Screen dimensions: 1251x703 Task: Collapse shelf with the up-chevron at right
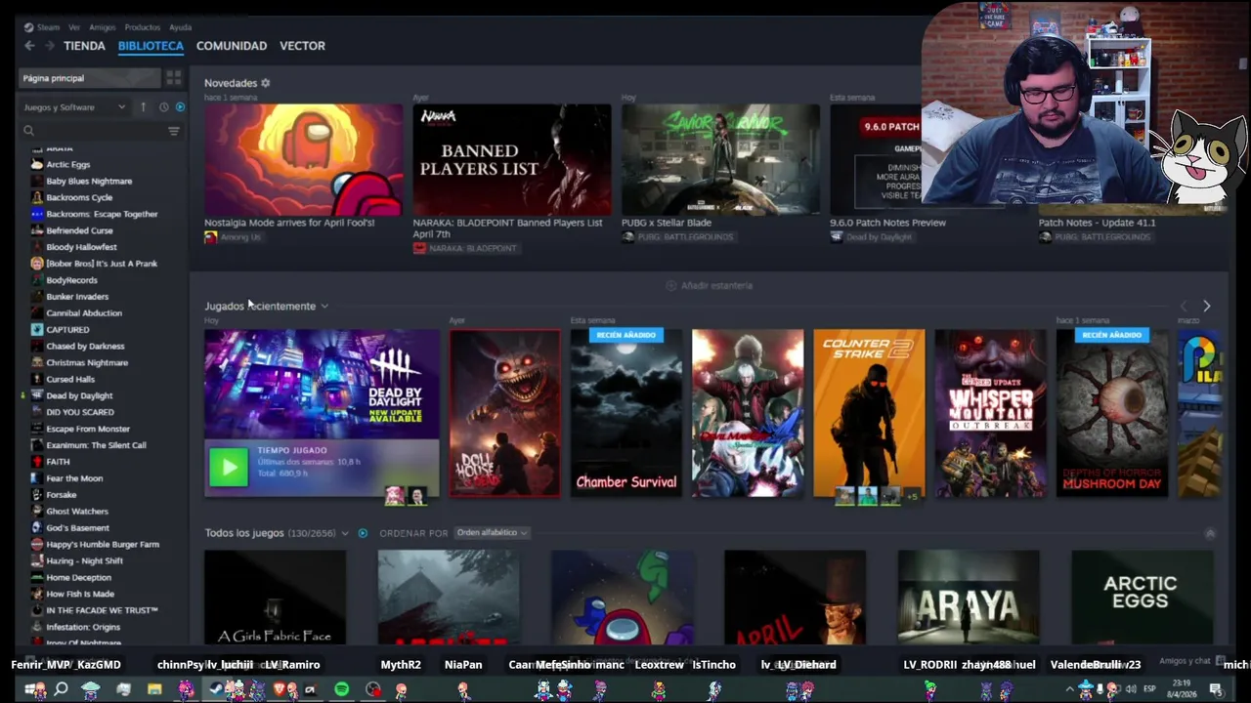(x=1210, y=533)
